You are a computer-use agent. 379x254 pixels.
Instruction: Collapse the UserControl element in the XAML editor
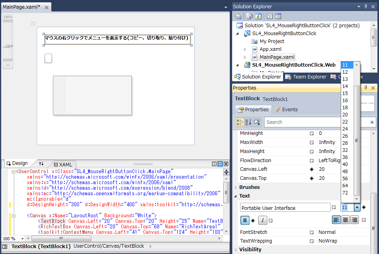[14, 172]
